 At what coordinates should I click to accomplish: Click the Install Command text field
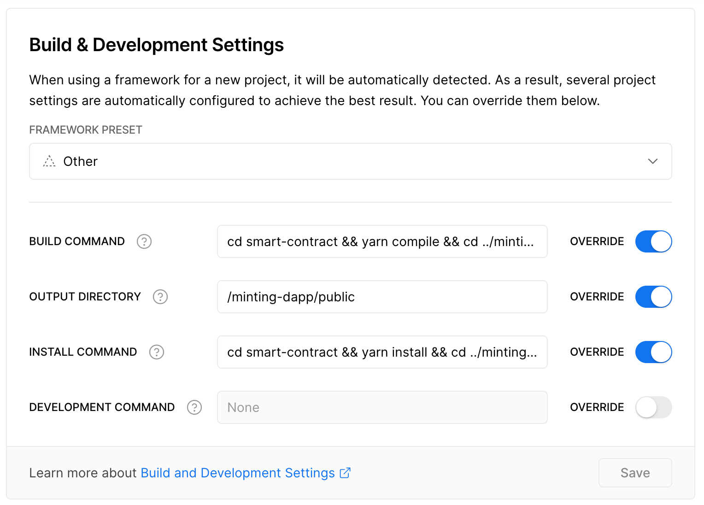(382, 352)
